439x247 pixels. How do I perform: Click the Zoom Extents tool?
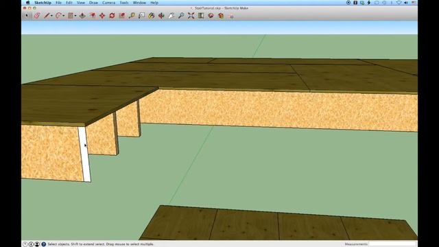[191, 16]
